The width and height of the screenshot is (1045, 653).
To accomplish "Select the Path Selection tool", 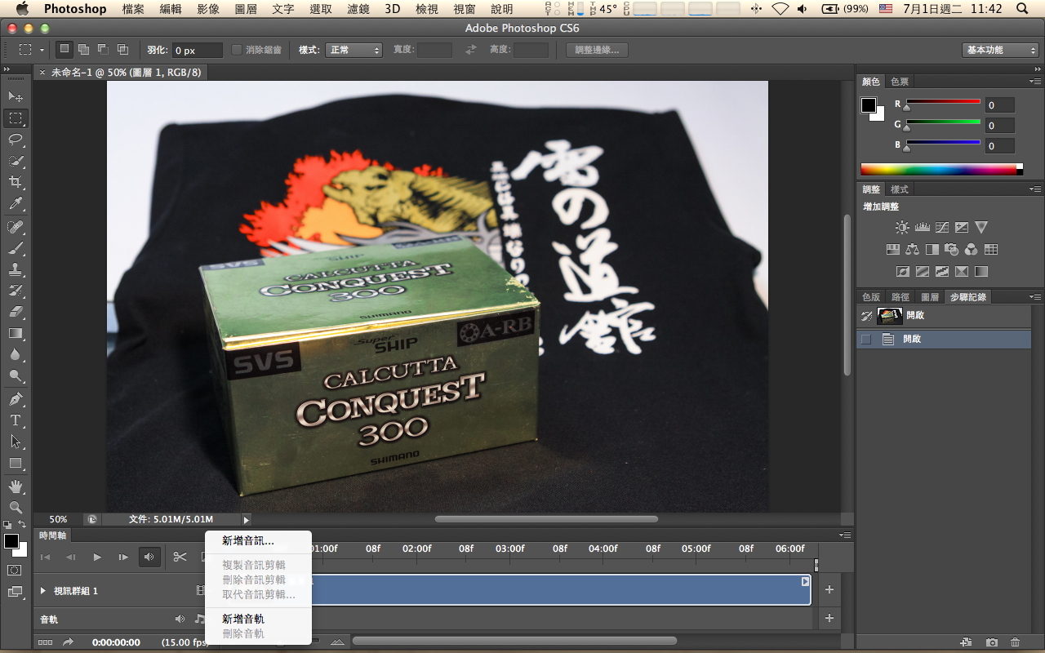I will [x=16, y=442].
